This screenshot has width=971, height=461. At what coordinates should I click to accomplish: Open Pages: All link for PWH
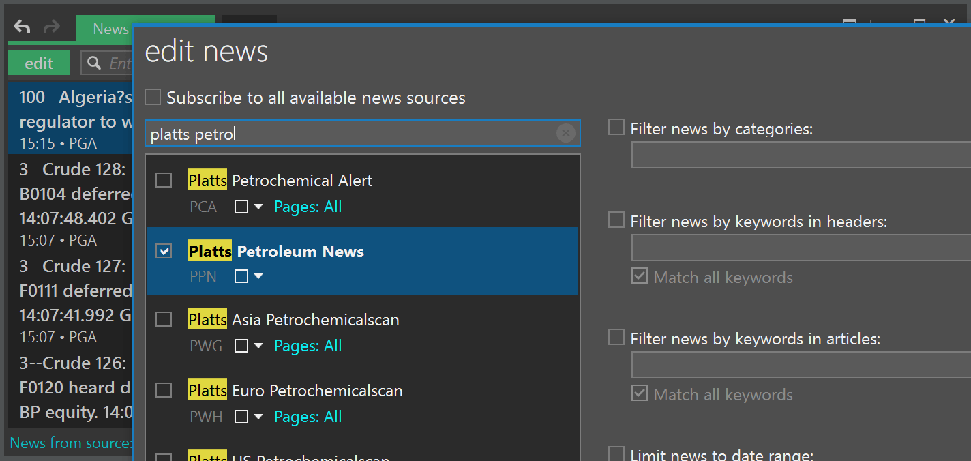308,417
